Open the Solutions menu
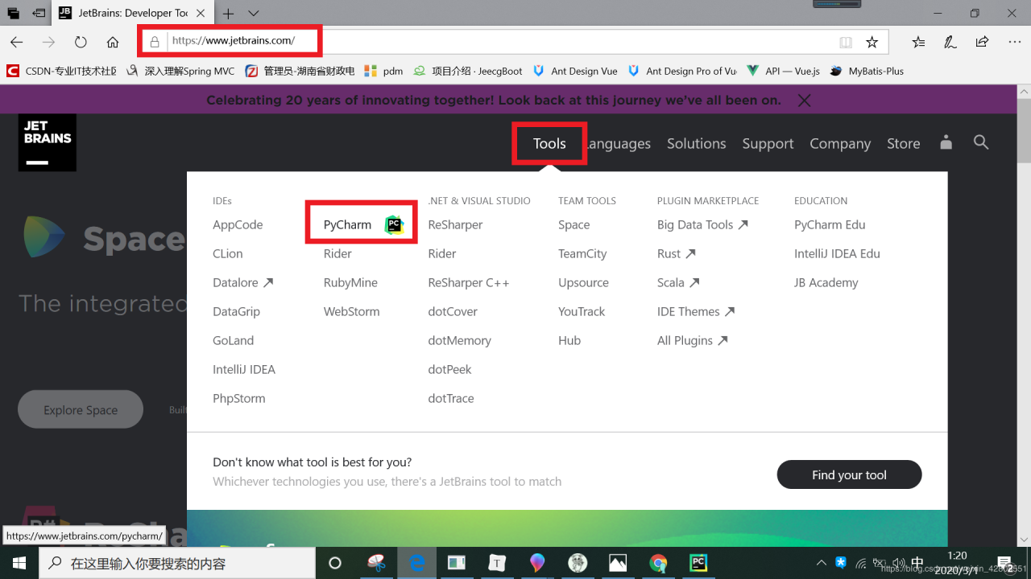Image resolution: width=1031 pixels, height=579 pixels. pyautogui.click(x=696, y=143)
